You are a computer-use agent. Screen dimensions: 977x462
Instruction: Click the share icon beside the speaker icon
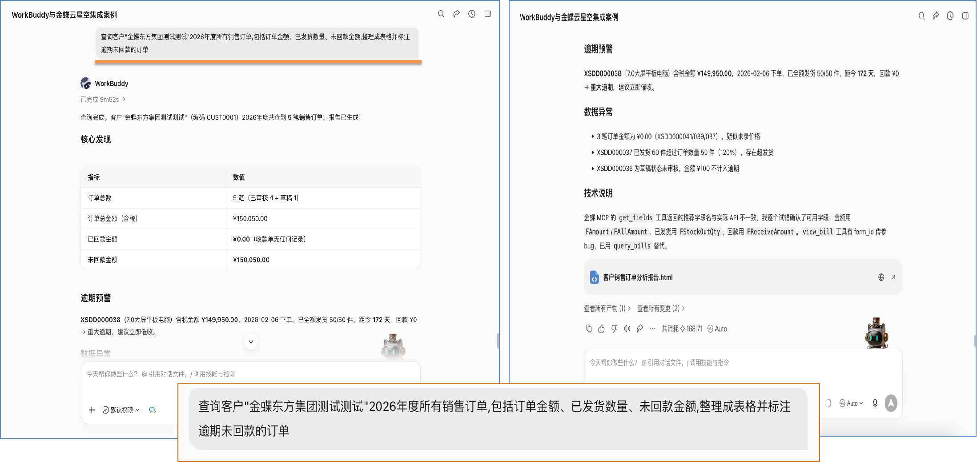coord(639,329)
